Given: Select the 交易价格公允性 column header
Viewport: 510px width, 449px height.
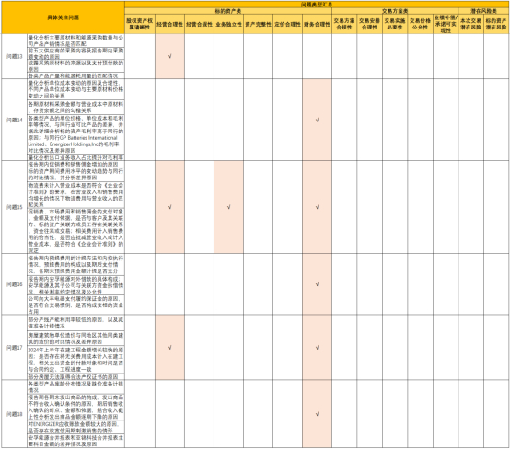Looking at the screenshot, I should pos(420,24).
